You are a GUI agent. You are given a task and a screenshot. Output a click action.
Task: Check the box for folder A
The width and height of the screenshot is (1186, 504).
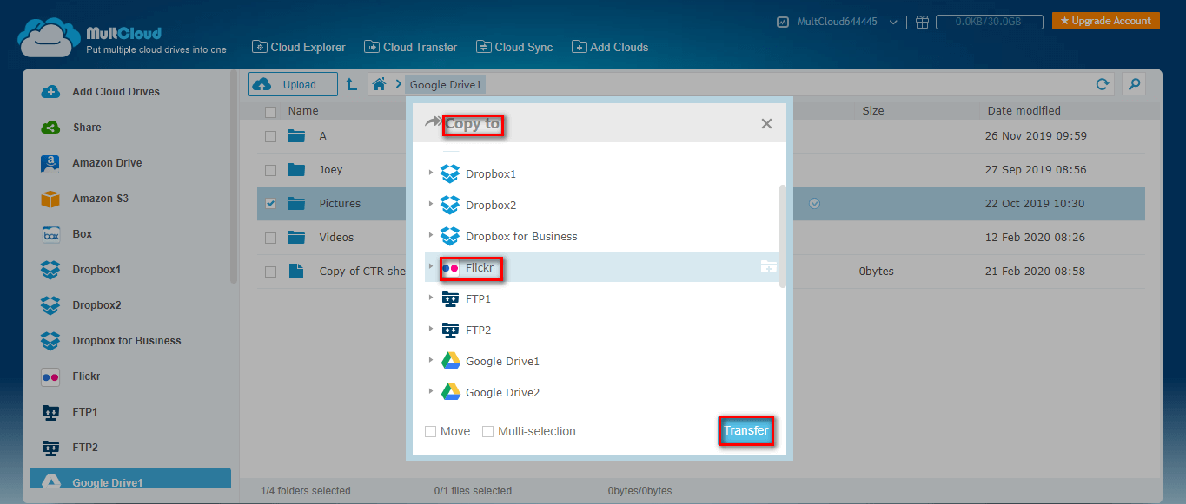270,136
